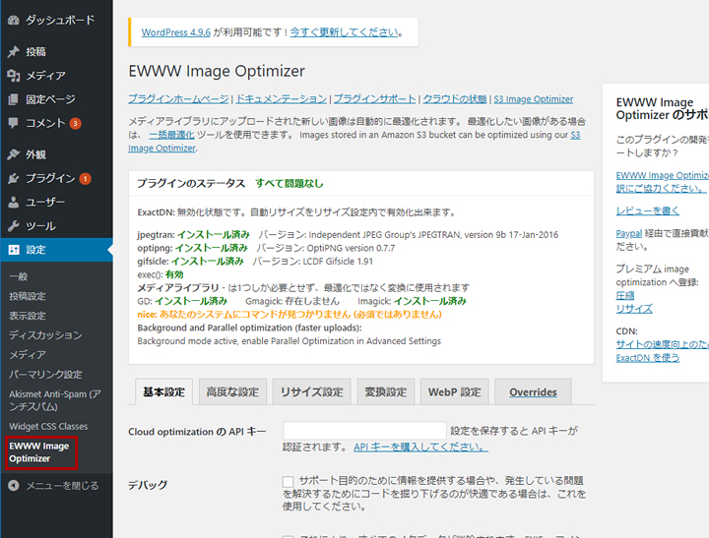Click the wrench icon beside ツール
This screenshot has width=709, height=538.
(14, 226)
